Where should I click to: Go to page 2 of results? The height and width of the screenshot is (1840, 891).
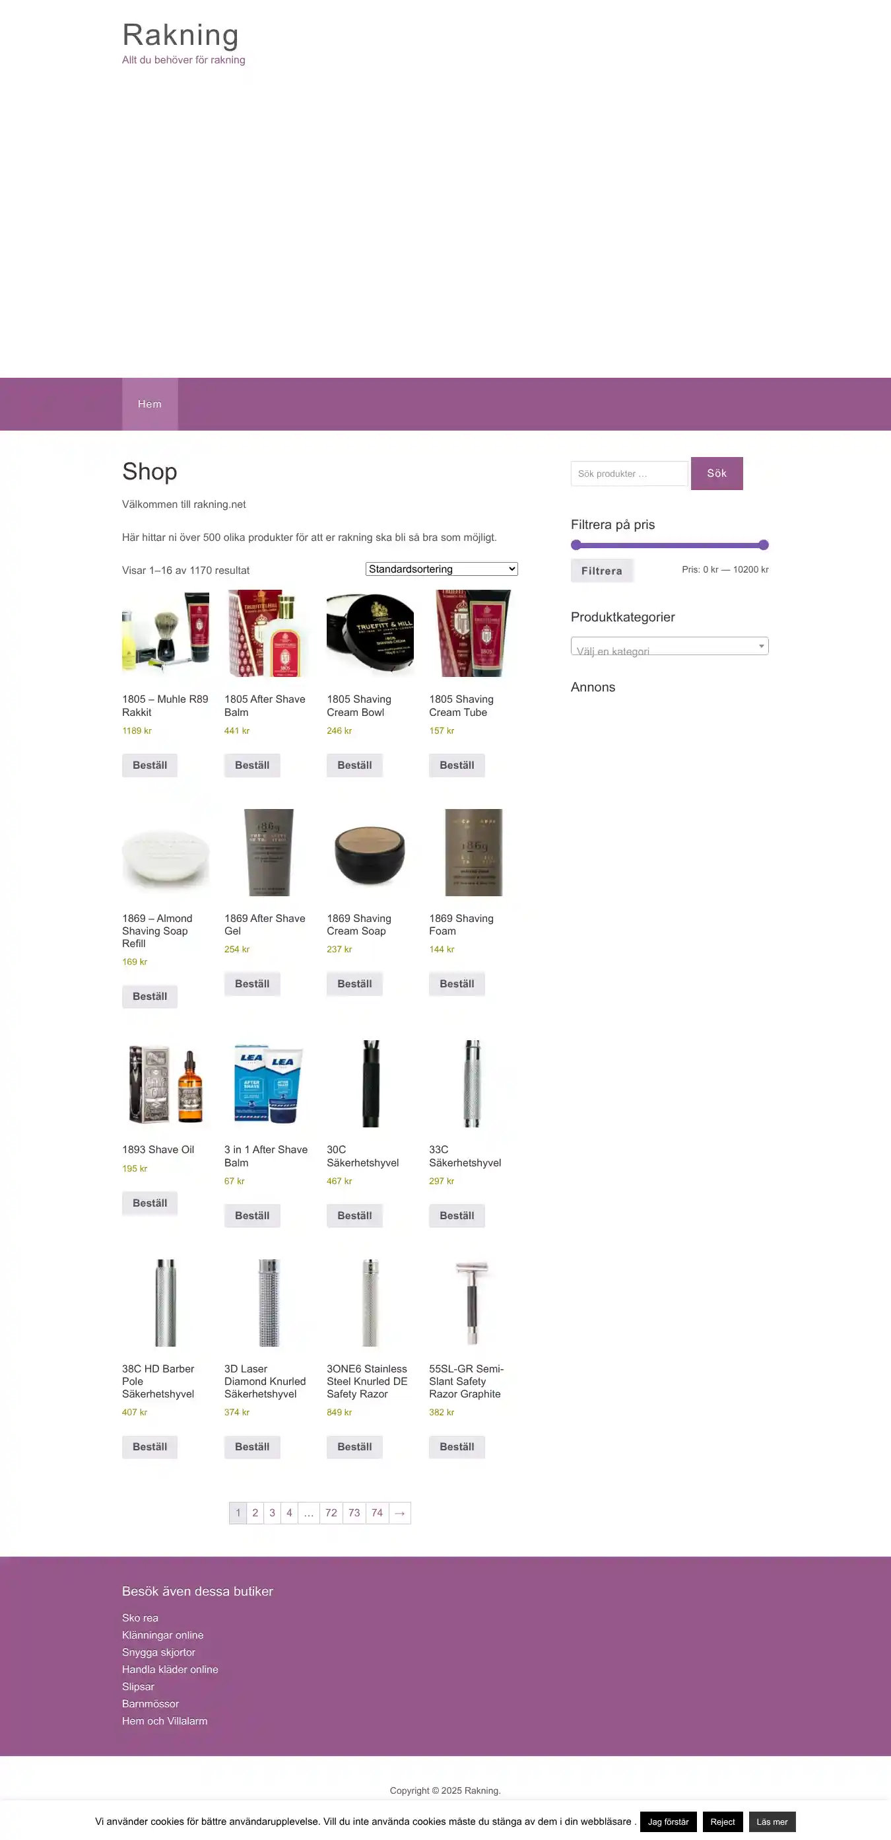point(255,1512)
